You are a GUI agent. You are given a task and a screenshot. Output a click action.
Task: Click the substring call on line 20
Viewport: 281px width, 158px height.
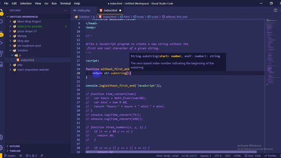coord(119,73)
